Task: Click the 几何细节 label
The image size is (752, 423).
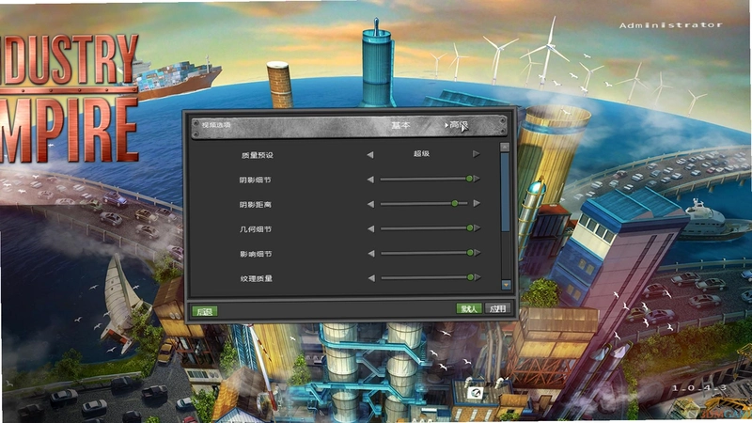Action: click(x=256, y=229)
